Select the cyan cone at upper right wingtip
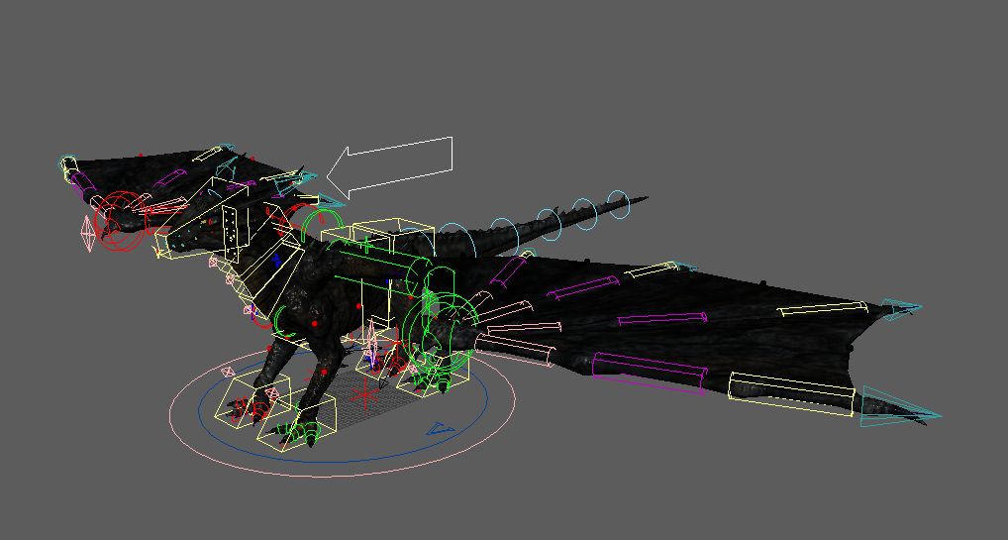The height and width of the screenshot is (540, 1008). click(900, 309)
